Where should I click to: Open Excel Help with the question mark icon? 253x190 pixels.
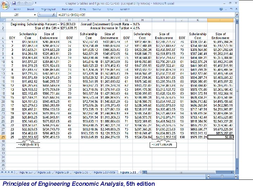[221, 9]
